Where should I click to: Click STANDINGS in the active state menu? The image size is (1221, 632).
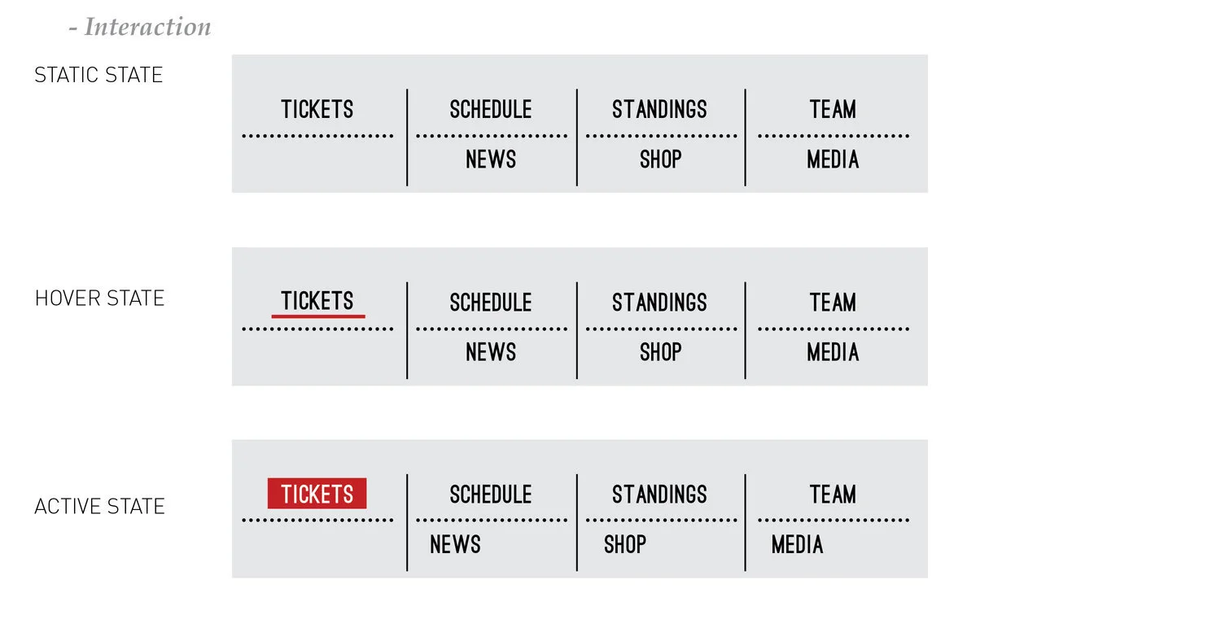[659, 494]
